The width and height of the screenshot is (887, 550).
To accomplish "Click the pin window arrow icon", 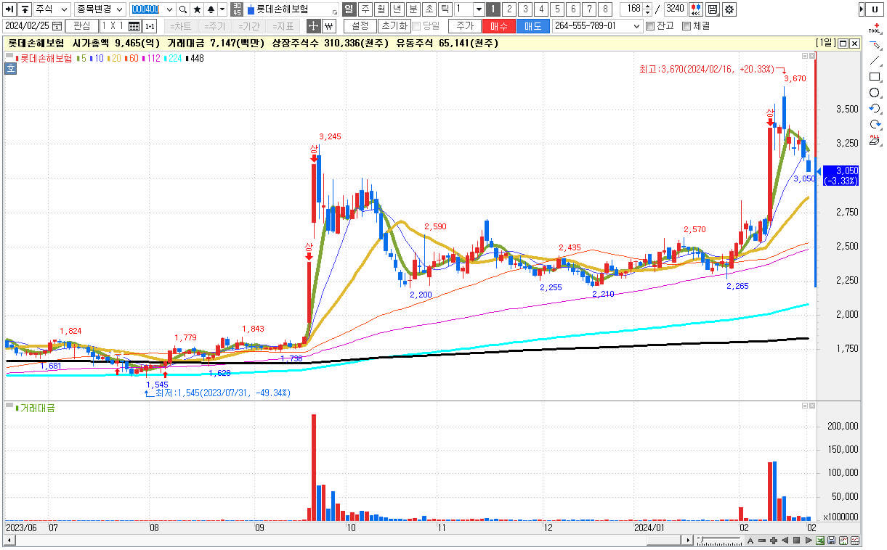I will 10,9.
